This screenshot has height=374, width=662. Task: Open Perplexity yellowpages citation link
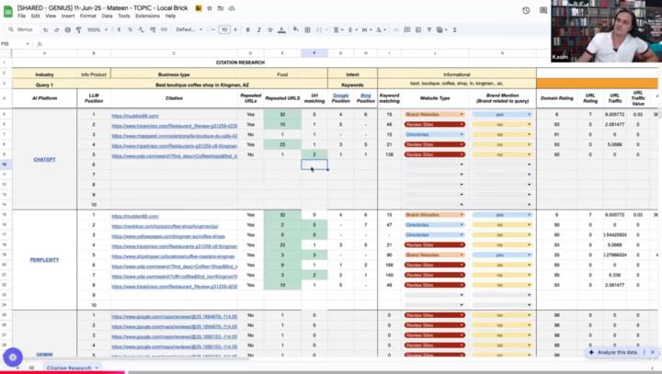(x=168, y=236)
